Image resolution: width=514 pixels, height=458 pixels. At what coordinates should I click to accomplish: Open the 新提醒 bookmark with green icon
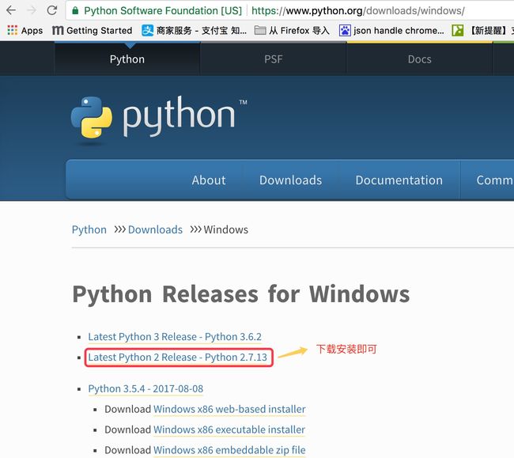(482, 31)
